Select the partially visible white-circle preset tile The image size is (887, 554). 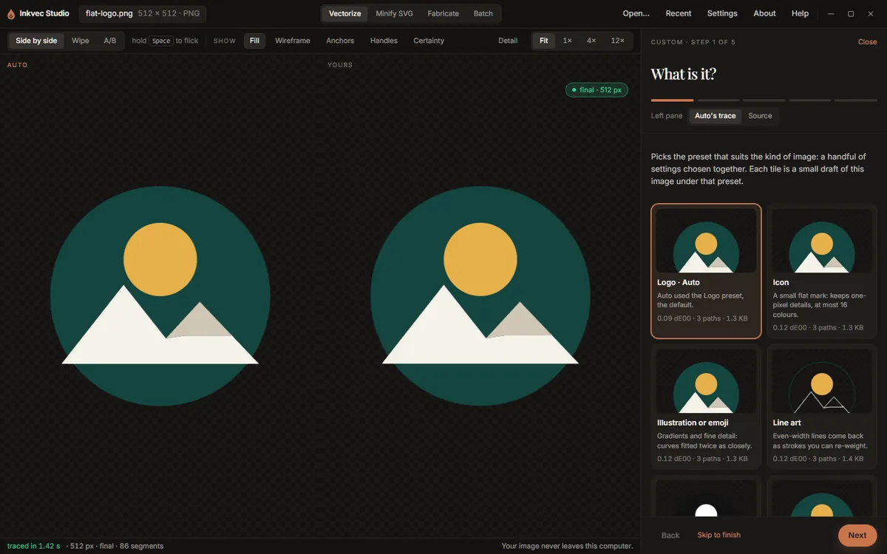click(706, 496)
